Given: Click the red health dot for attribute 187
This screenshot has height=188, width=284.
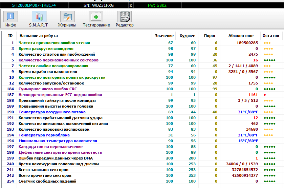Looking at the screenshot, I should [x=264, y=95].
